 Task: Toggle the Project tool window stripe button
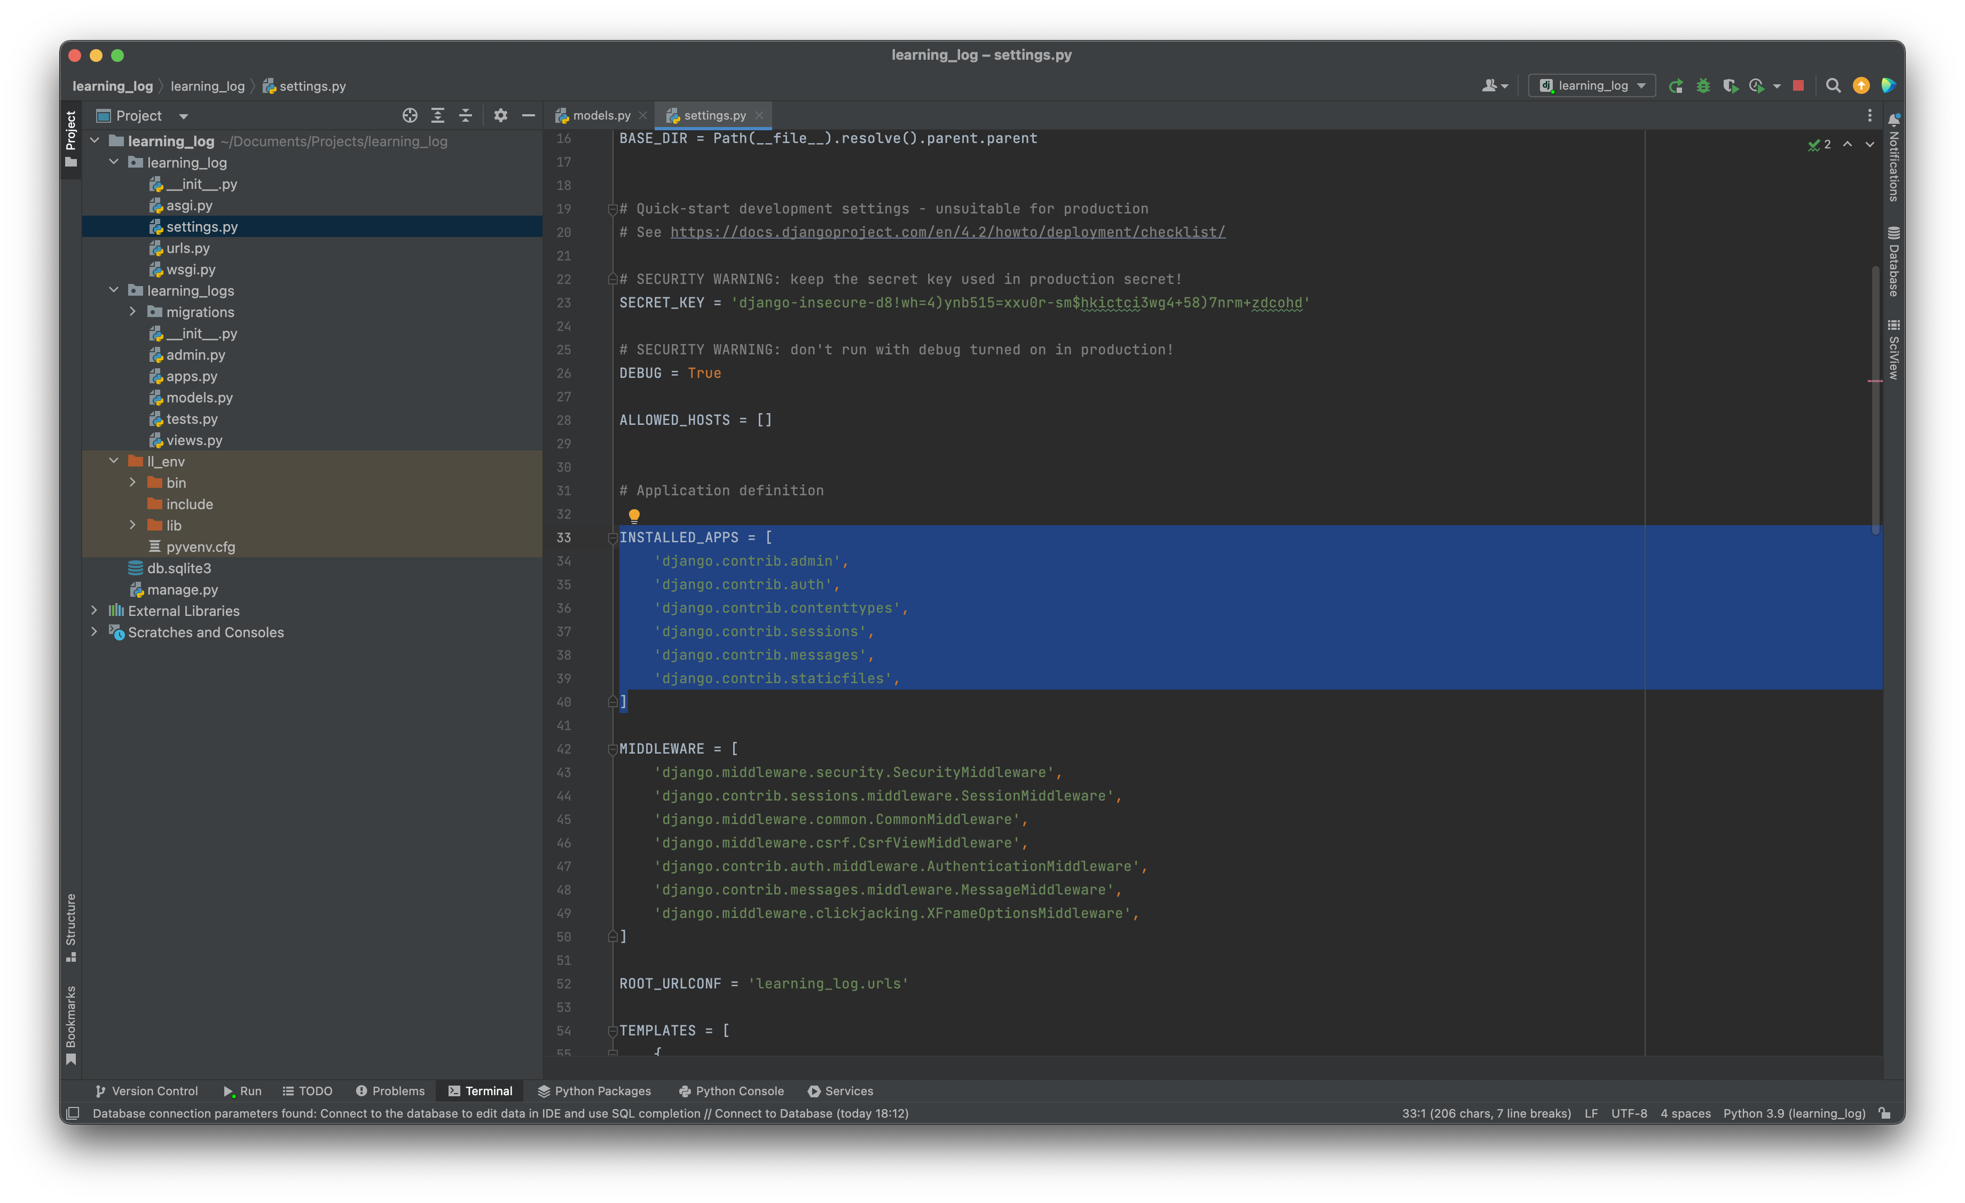(71, 139)
